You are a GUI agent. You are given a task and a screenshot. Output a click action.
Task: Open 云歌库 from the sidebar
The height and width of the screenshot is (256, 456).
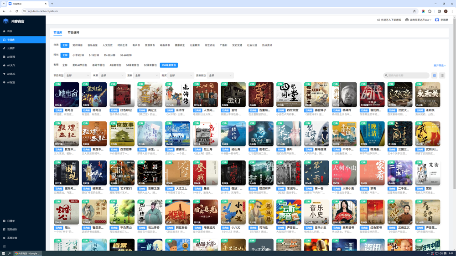click(10, 48)
